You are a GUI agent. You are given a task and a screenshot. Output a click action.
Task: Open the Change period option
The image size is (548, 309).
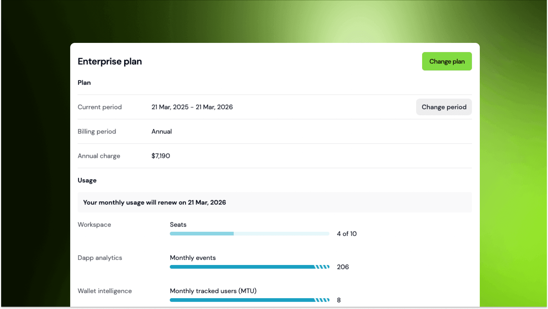coord(444,107)
